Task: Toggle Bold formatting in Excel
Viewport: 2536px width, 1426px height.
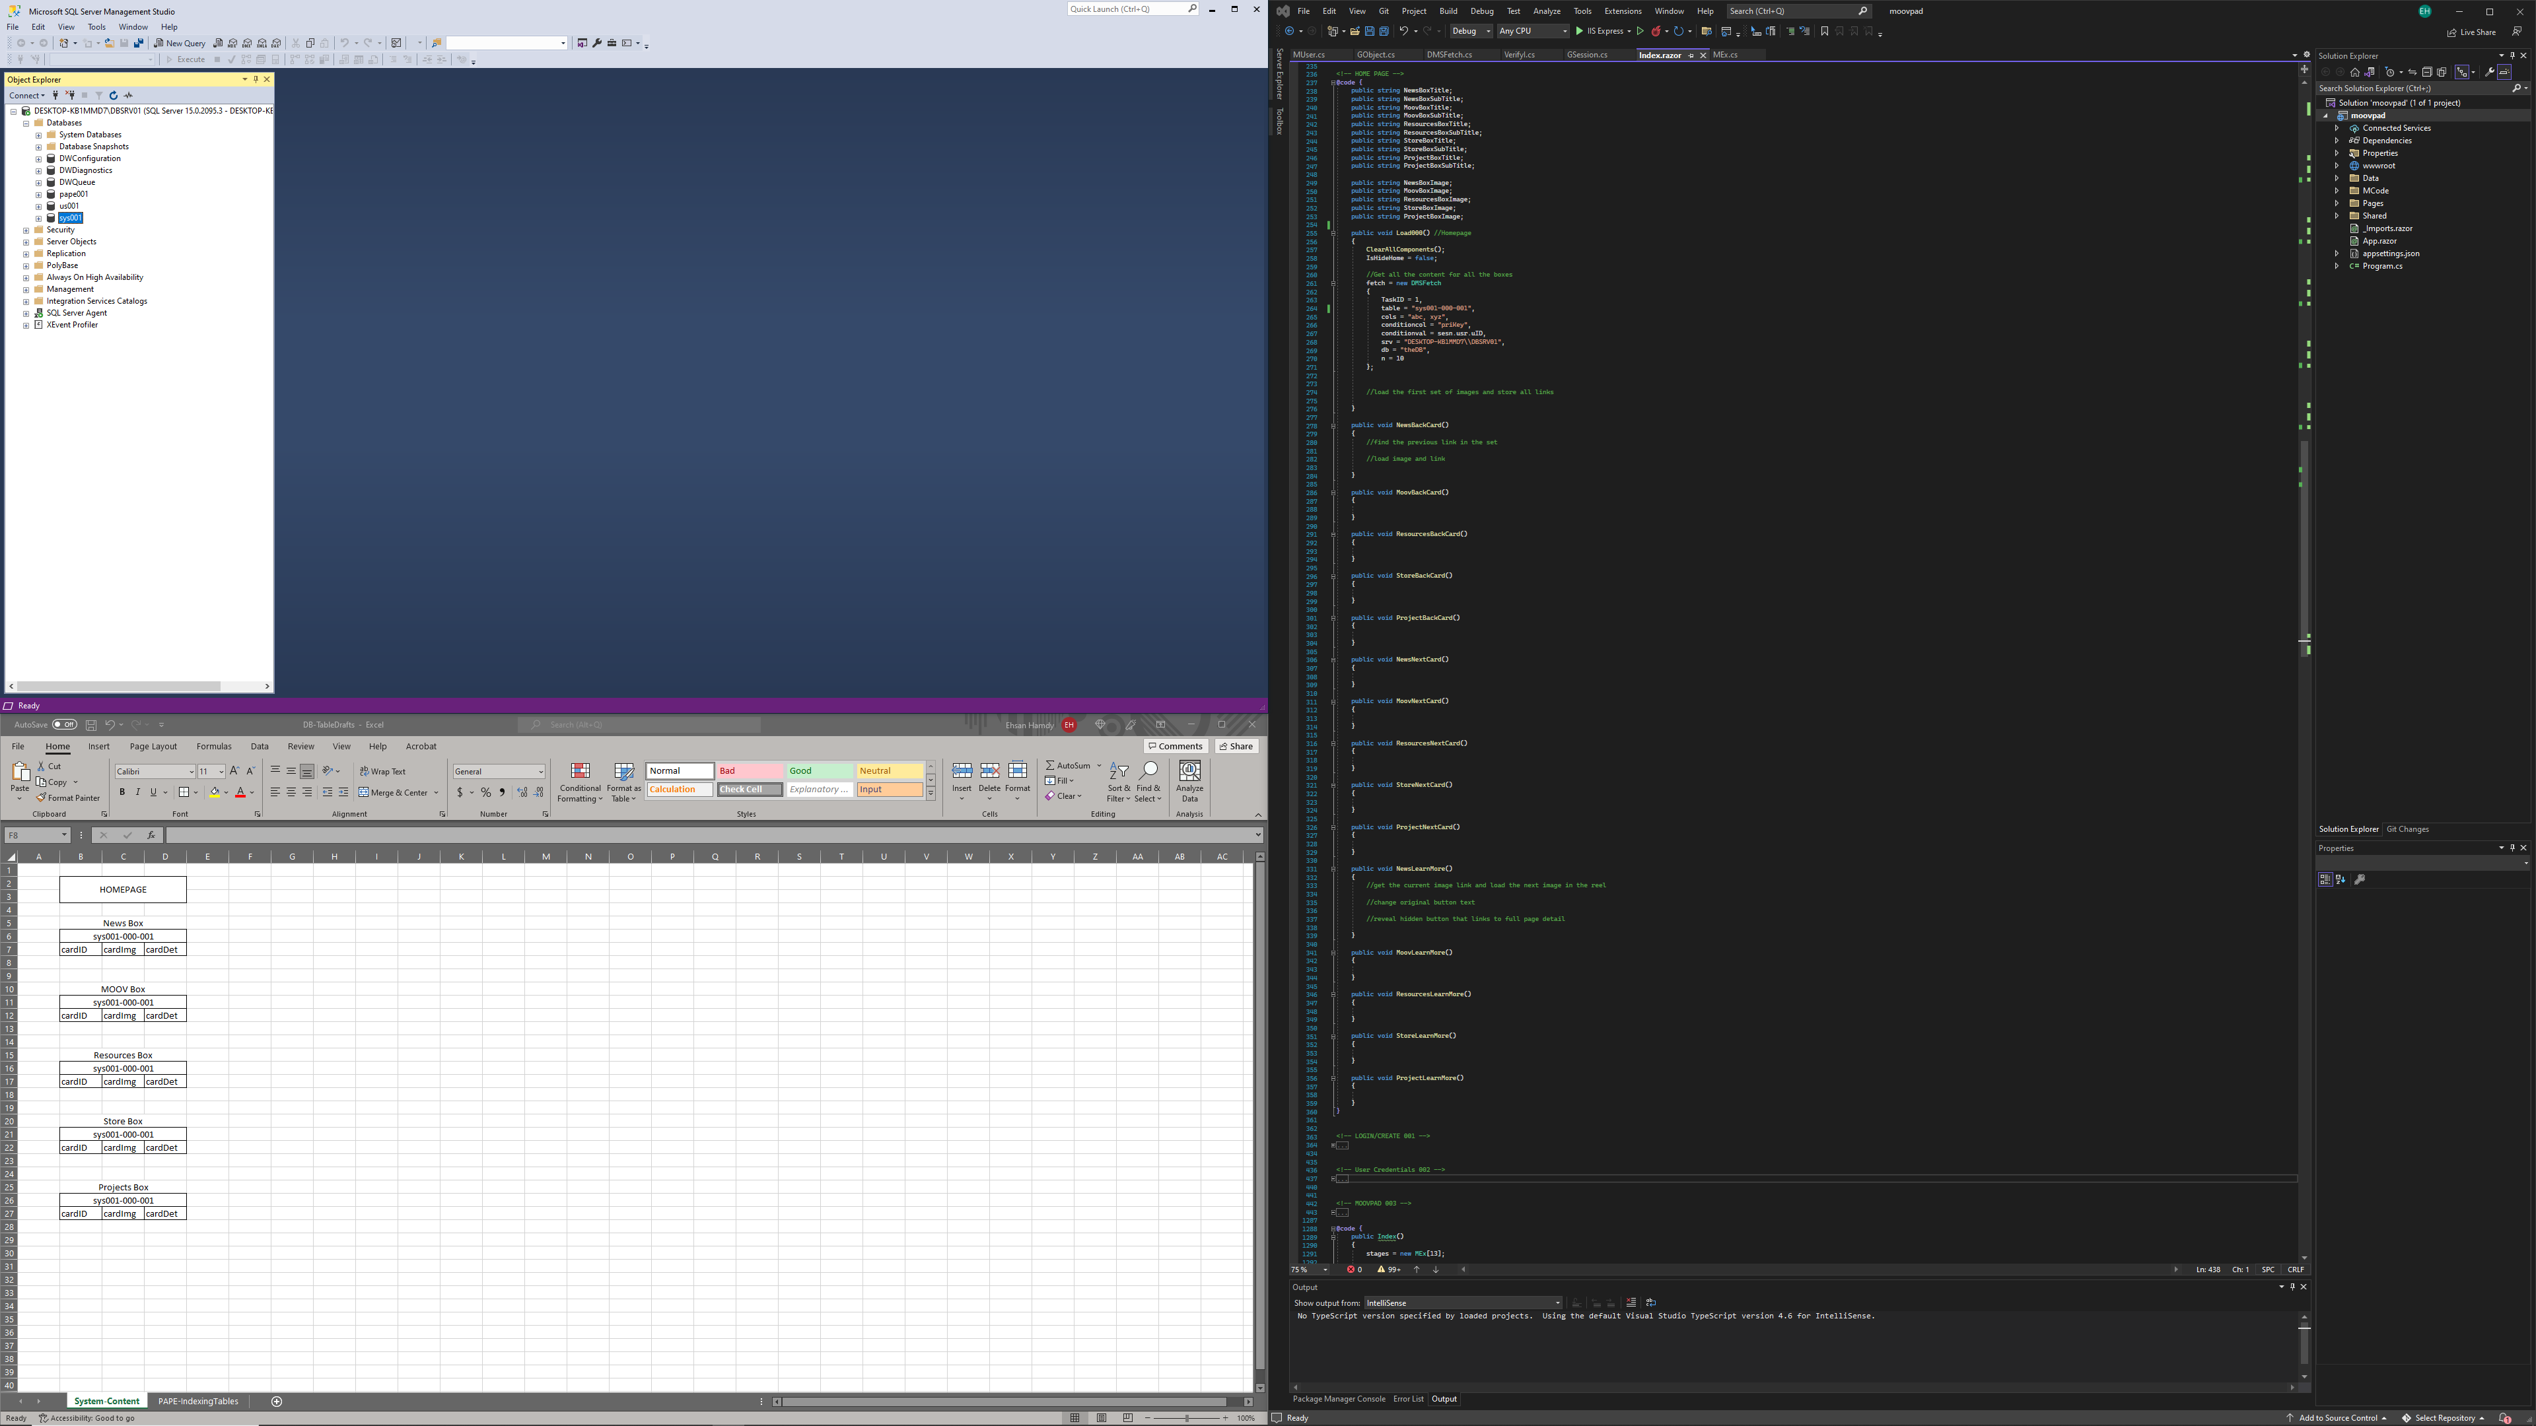Action: (x=122, y=792)
